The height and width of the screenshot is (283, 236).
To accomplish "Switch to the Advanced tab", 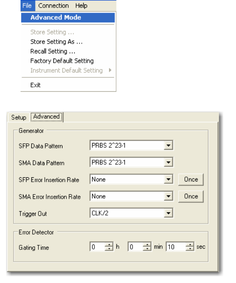I will click(46, 117).
